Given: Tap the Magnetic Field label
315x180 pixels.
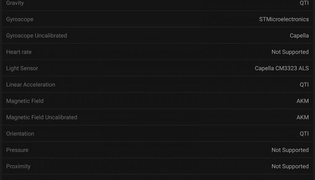Looking at the screenshot, I should click(x=25, y=101).
